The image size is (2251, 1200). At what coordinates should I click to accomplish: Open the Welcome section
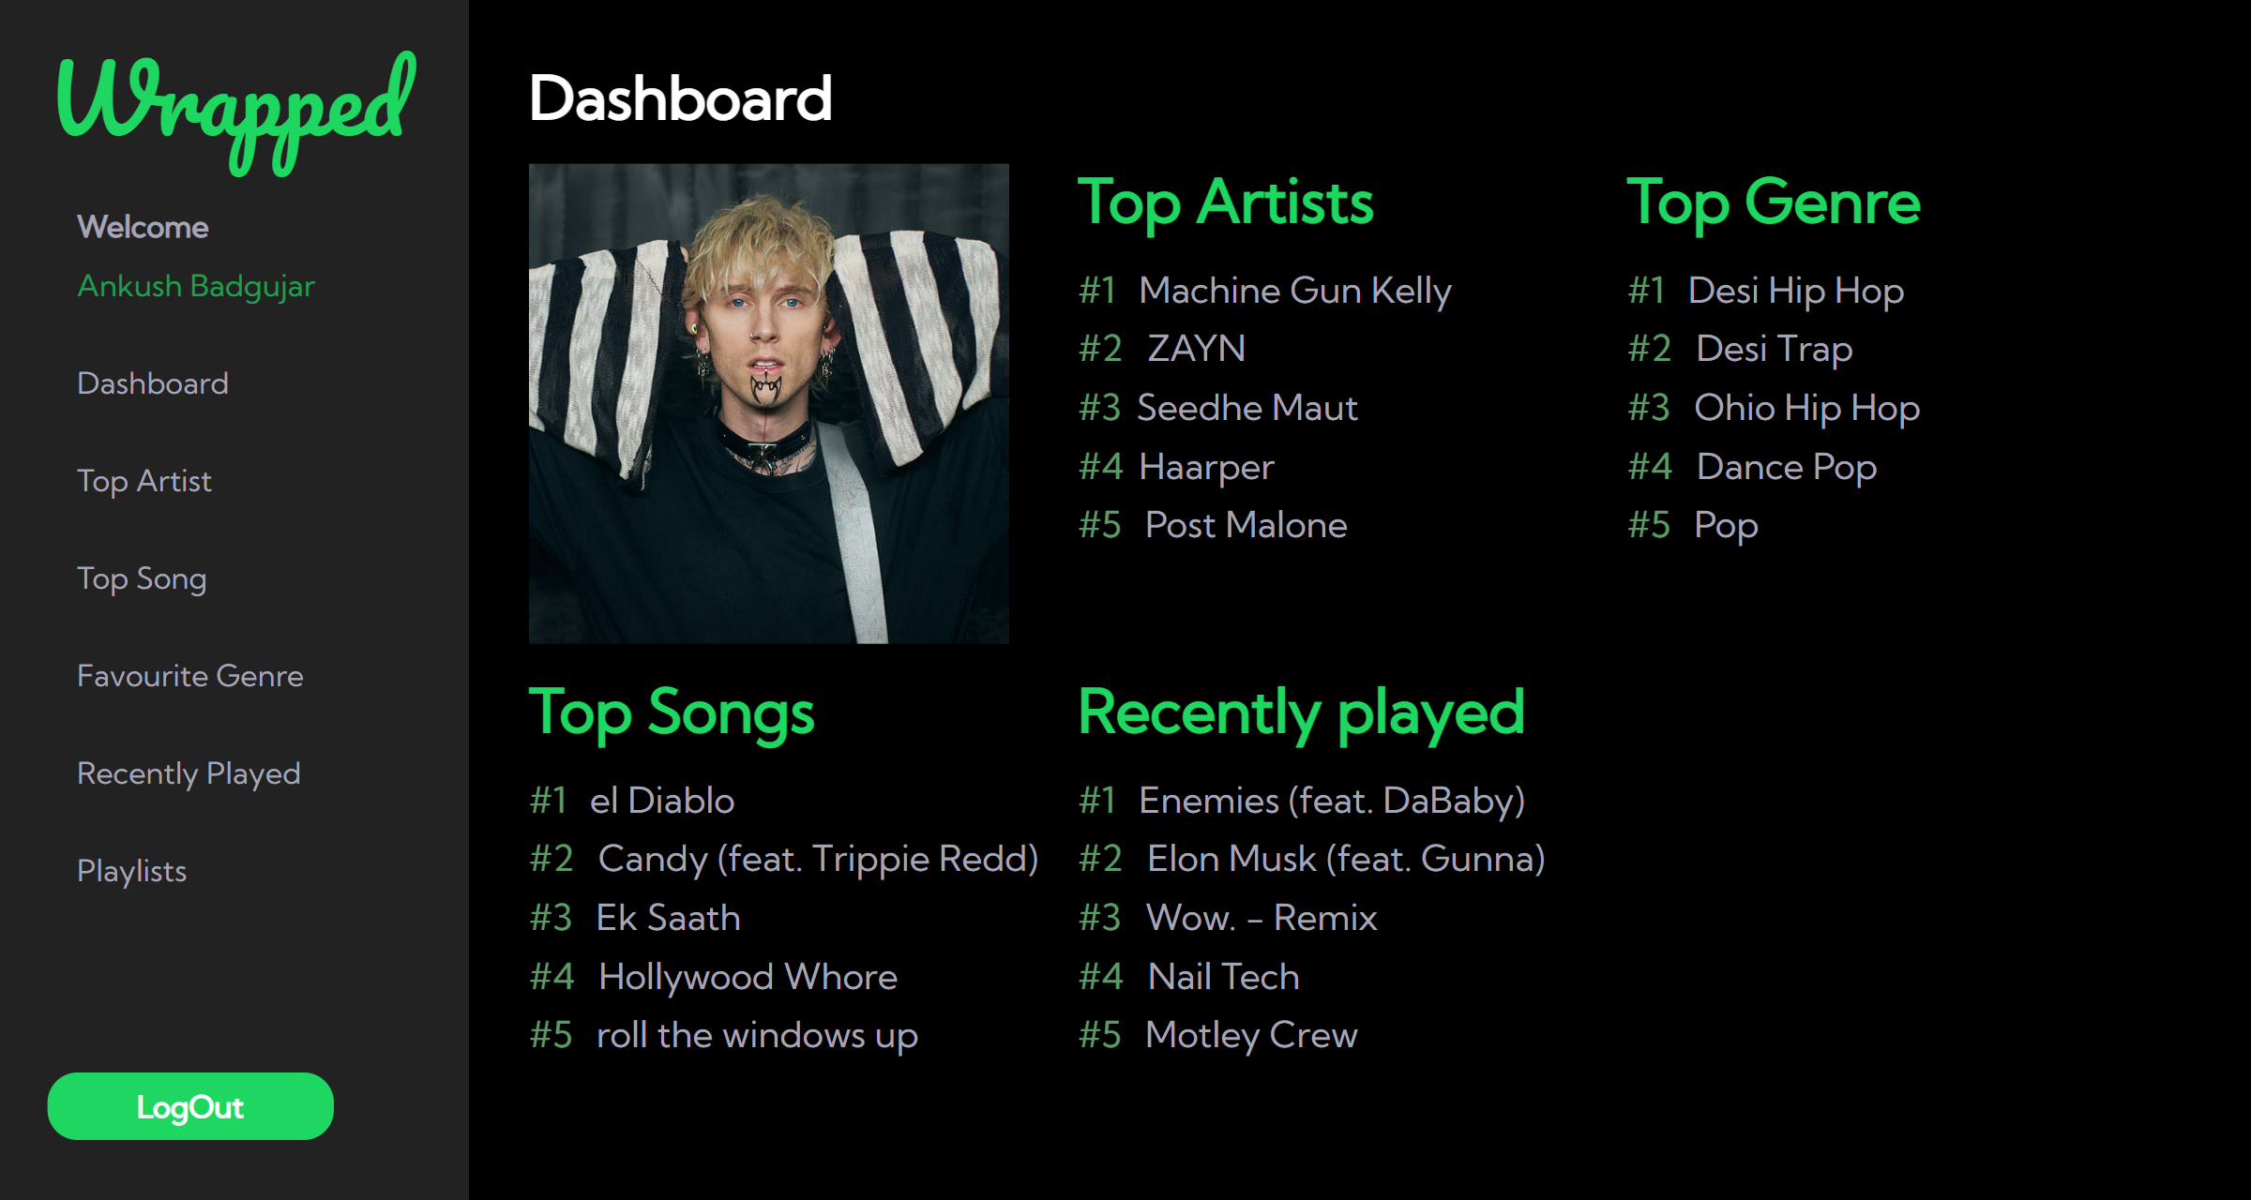click(143, 226)
